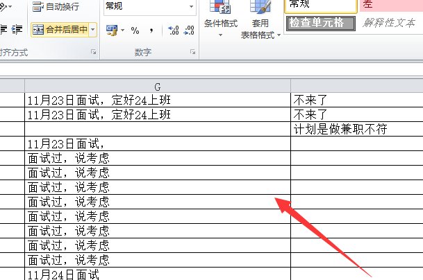Expand the accounting format dropdown arrow
423x280 pixels.
click(122, 30)
